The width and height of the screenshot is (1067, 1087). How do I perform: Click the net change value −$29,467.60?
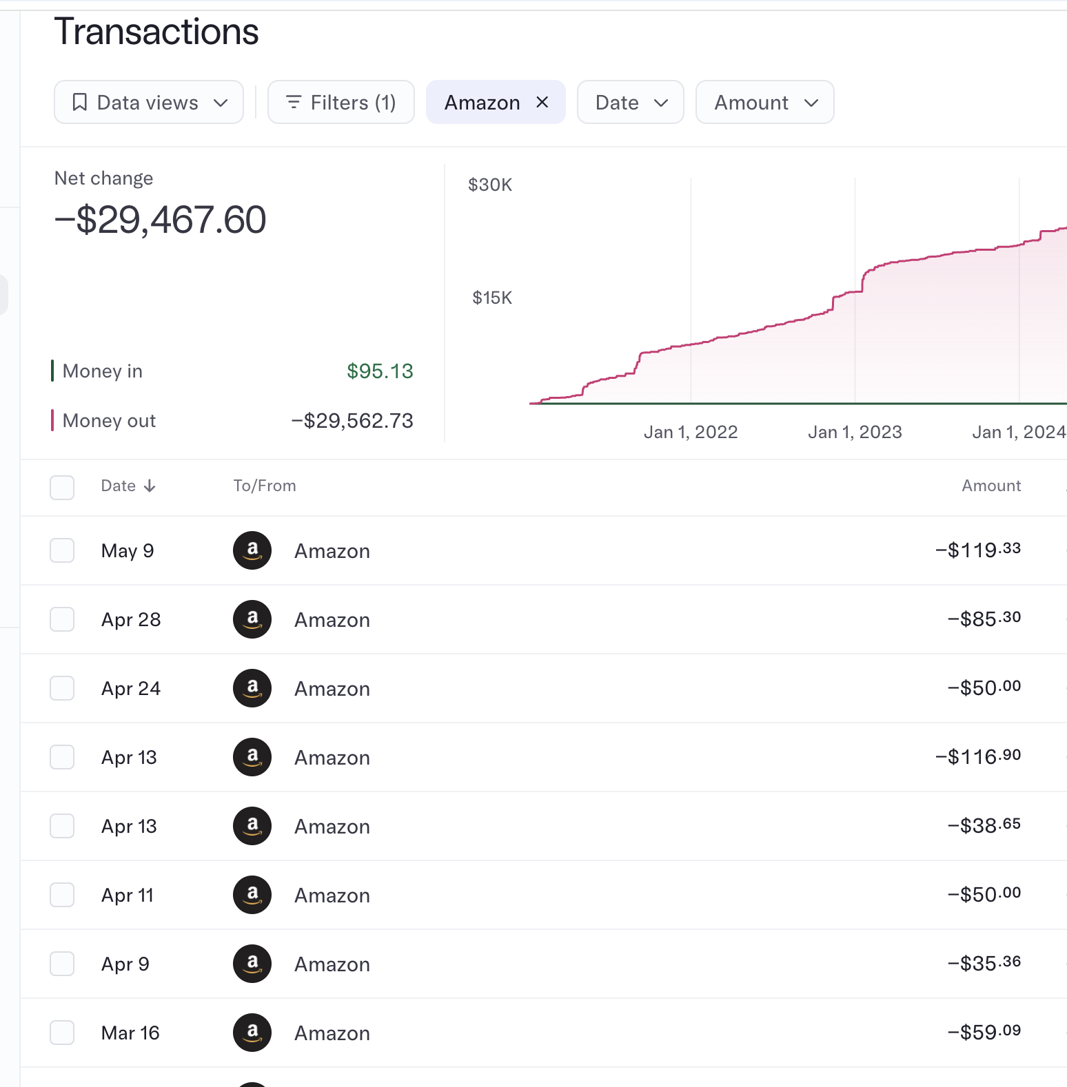click(160, 220)
